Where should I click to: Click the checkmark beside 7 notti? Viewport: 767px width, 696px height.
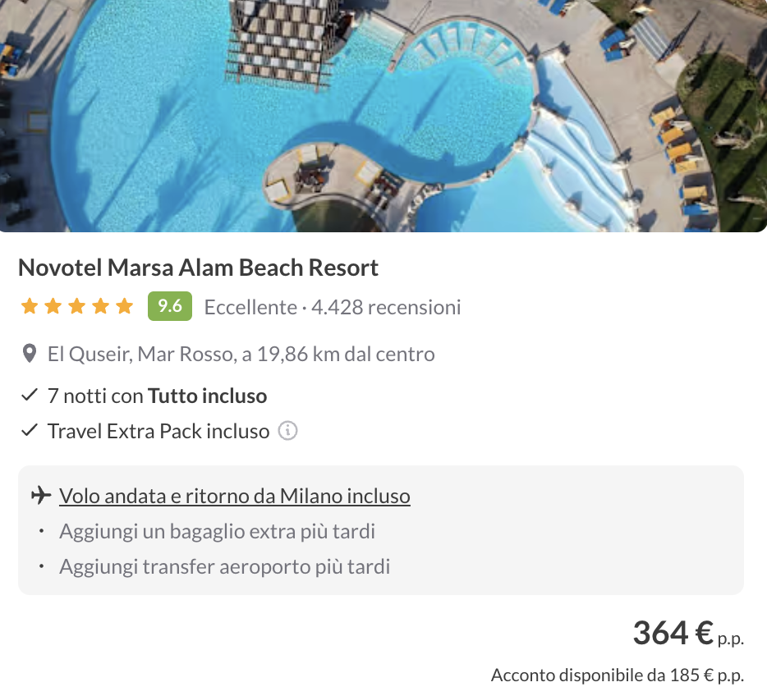click(30, 396)
